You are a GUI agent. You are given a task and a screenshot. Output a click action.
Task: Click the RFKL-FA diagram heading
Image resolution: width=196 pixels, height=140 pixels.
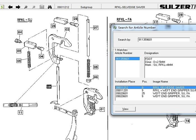[124, 20]
